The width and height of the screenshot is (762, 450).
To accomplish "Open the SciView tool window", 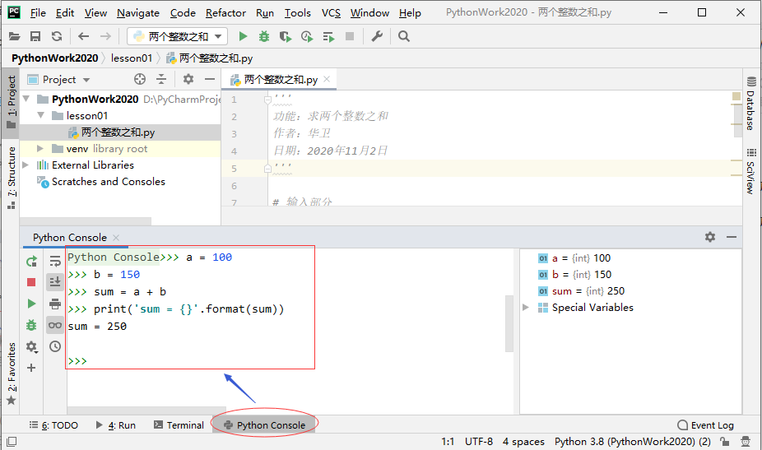I will [751, 171].
